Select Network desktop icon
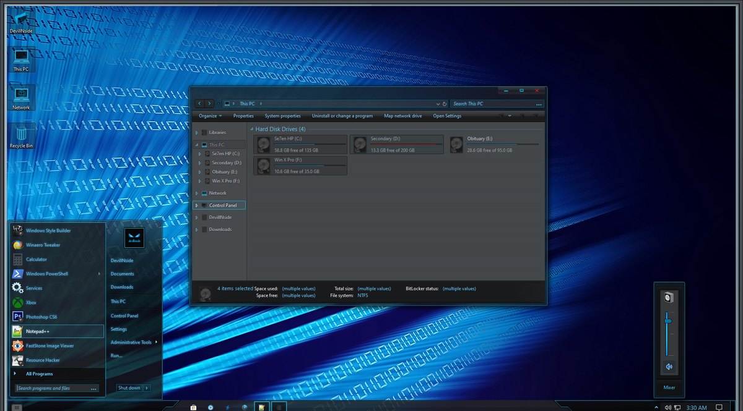Screen dimensions: 743x411 (21, 98)
